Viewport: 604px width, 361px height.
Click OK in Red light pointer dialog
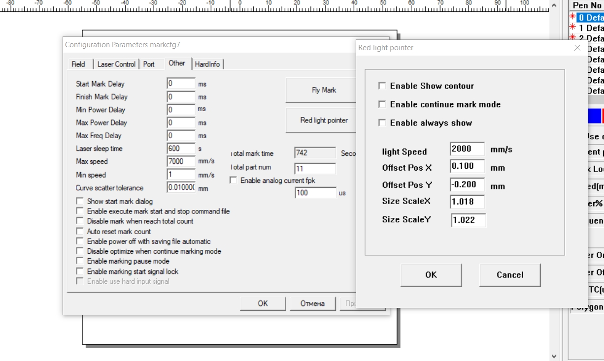(x=431, y=275)
